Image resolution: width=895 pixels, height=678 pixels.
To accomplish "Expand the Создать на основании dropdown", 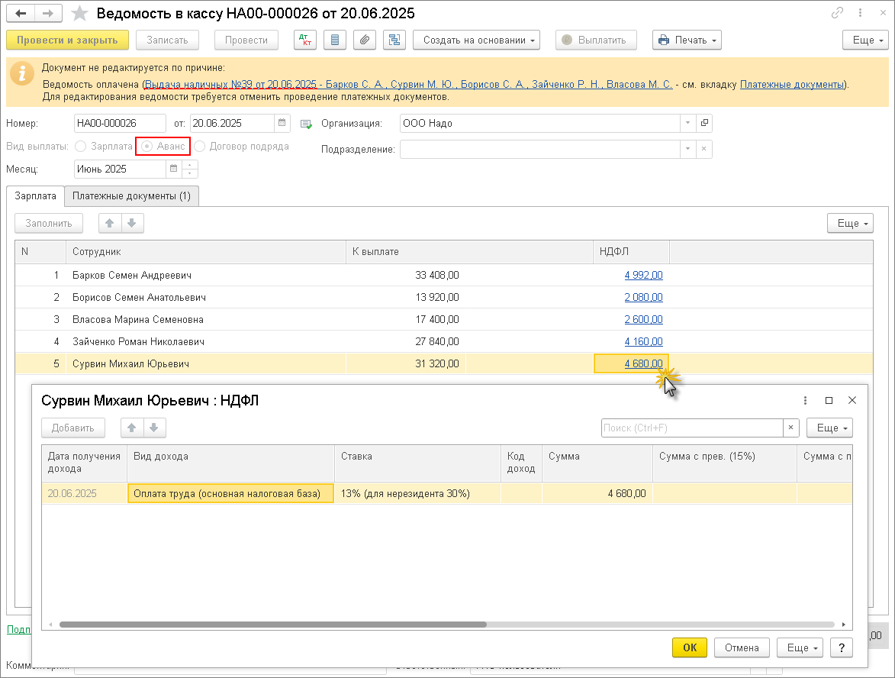I will pos(476,40).
